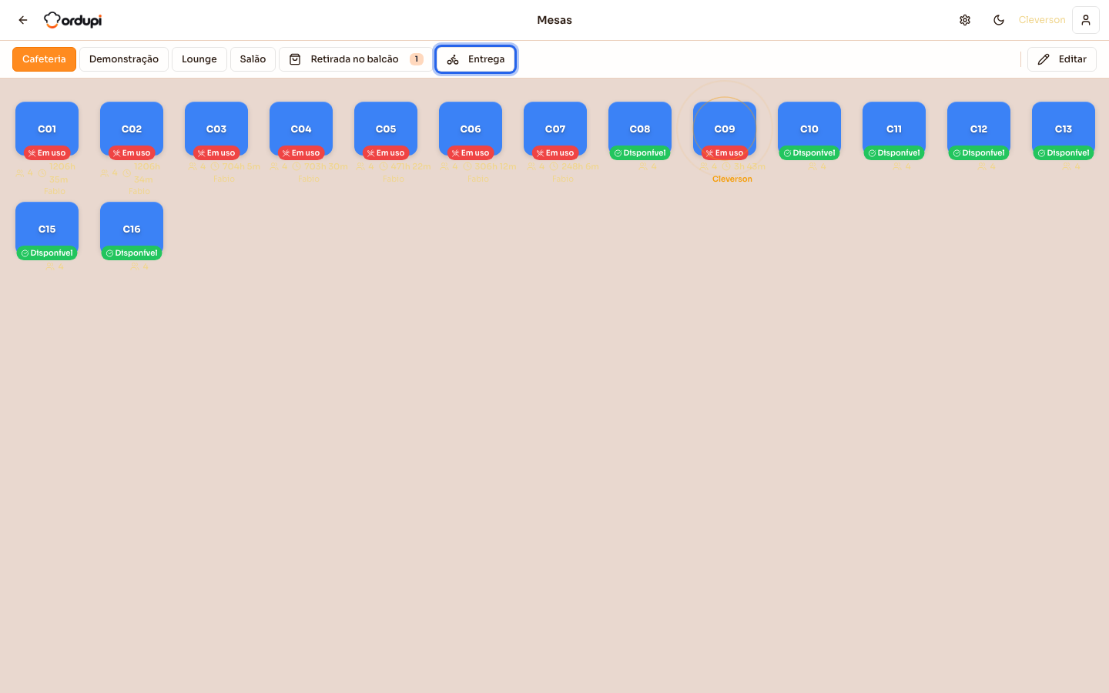Open table C02
1109x693 pixels.
click(x=132, y=129)
